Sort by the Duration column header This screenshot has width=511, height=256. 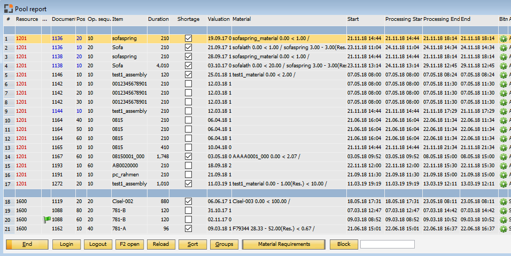pos(158,19)
